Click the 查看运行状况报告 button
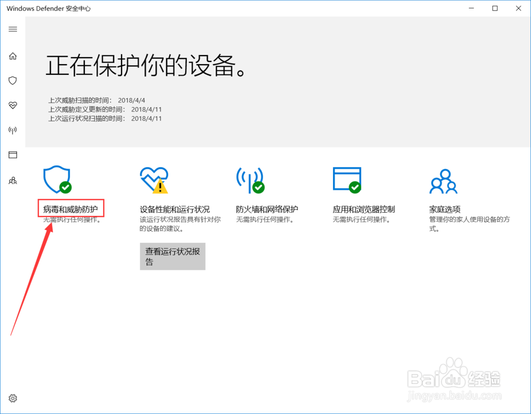The height and width of the screenshot is (414, 531). (173, 256)
